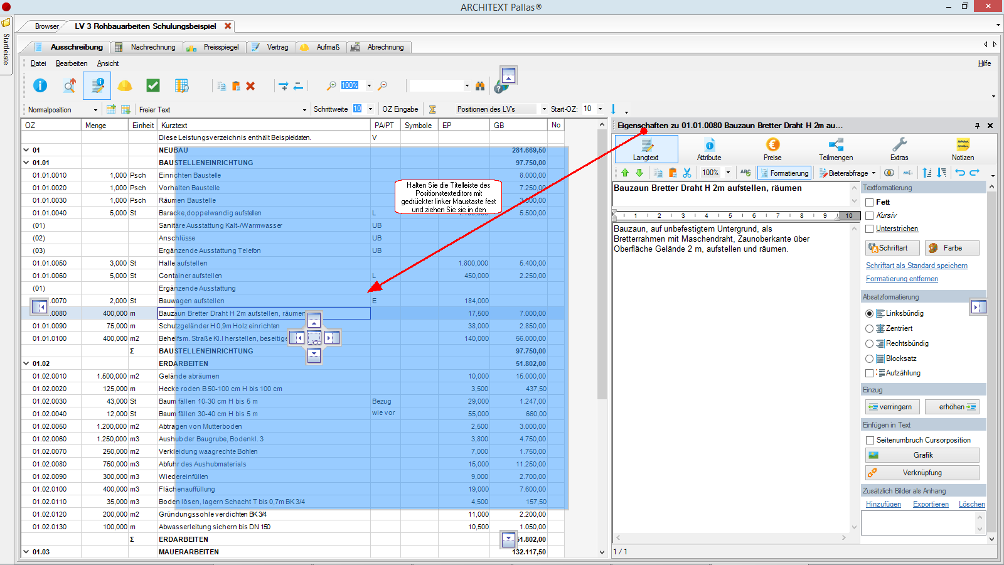Open the Extras wrench panel
This screenshot has height=565, width=1004.
coord(899,149)
